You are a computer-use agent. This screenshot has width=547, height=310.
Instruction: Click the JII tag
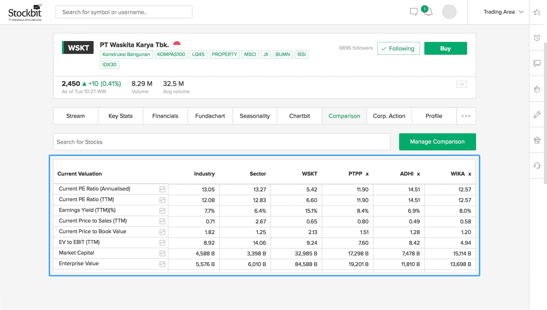coord(266,54)
